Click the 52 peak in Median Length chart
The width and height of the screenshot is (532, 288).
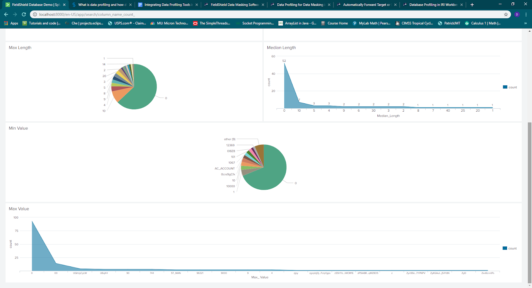[284, 63]
